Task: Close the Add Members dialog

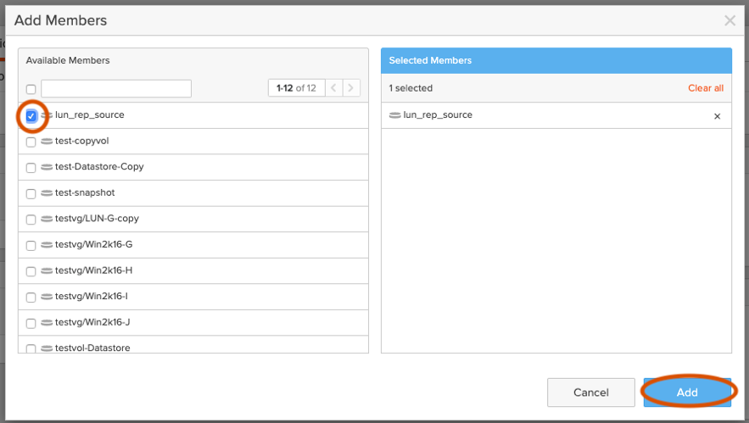Action: click(x=729, y=20)
